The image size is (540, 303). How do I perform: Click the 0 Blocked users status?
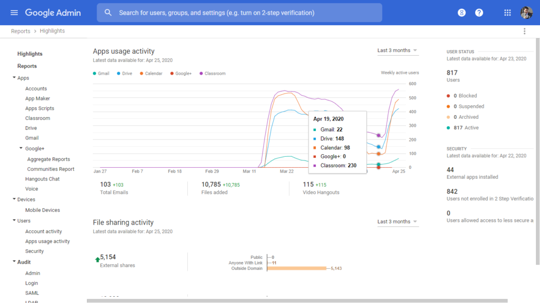(x=462, y=96)
